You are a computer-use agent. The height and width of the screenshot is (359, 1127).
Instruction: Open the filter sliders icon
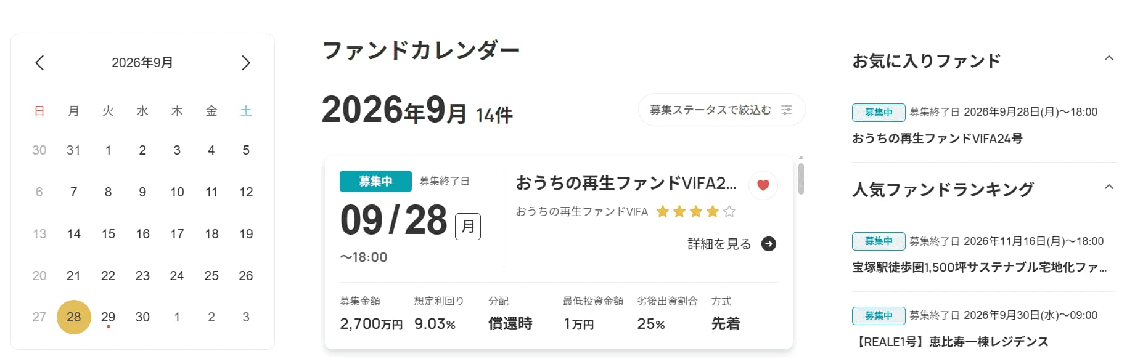787,110
